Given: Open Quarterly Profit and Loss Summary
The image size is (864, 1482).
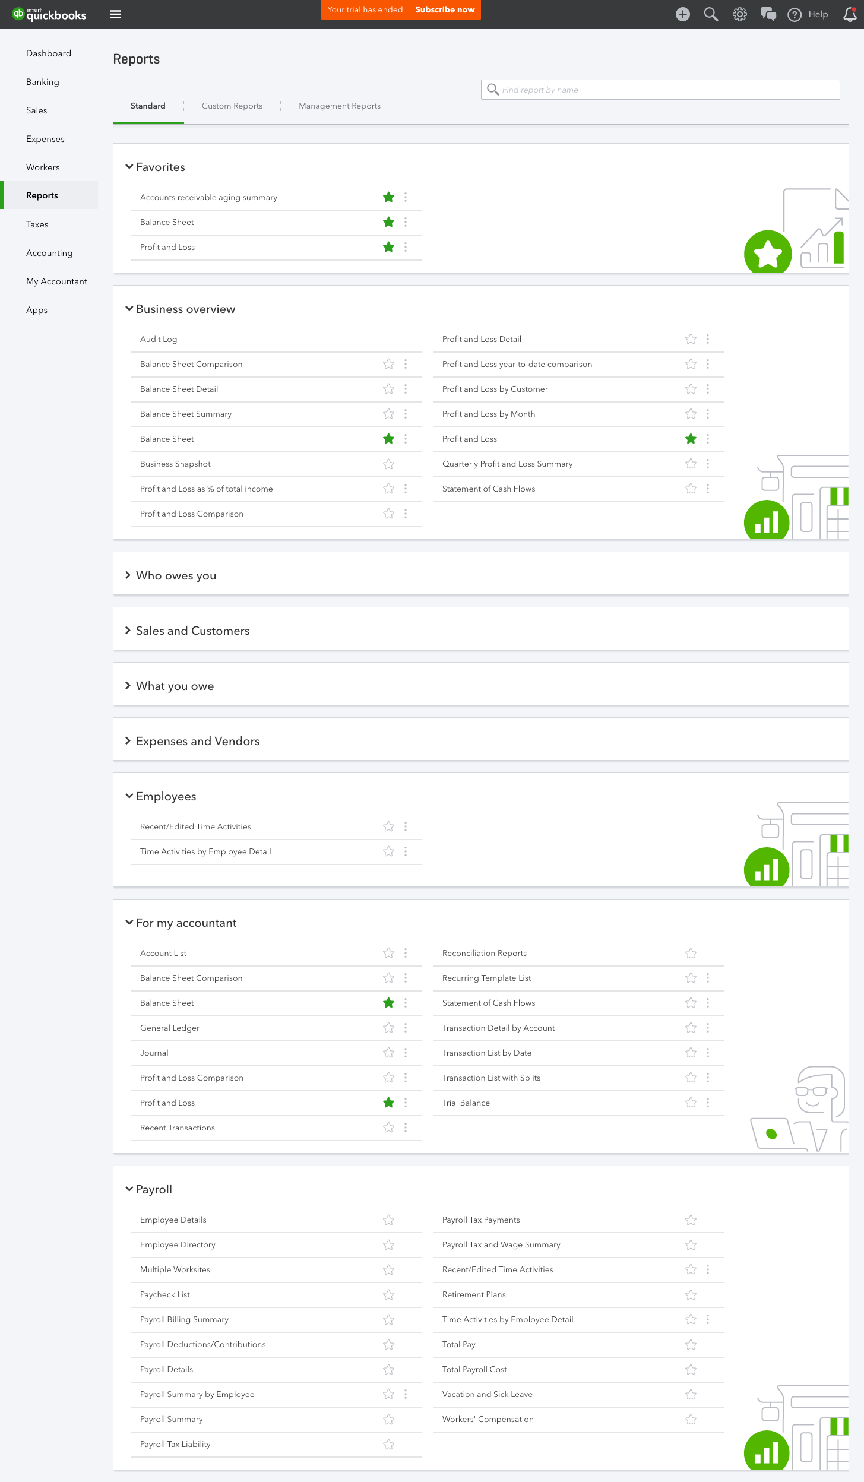Looking at the screenshot, I should point(508,464).
